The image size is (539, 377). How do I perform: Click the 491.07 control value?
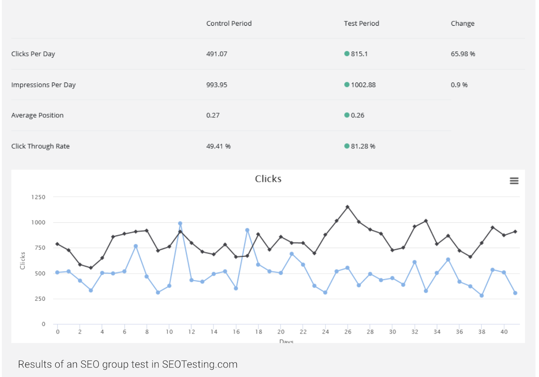click(x=217, y=54)
